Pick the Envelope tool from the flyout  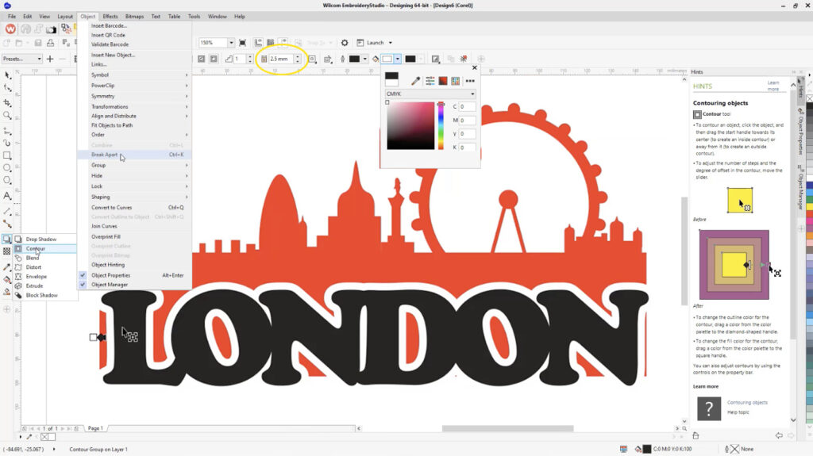(37, 277)
